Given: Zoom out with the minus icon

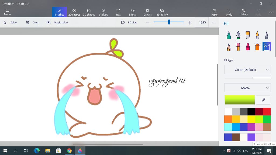Looking at the screenshot, I should pos(147,23).
